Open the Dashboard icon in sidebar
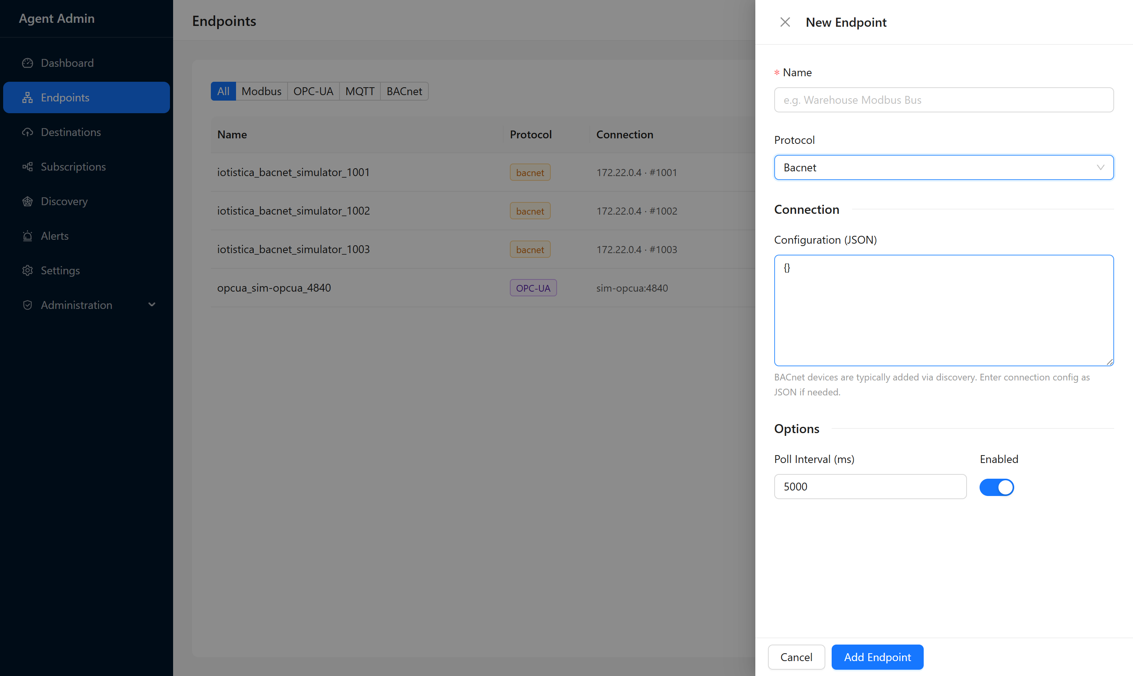The height and width of the screenshot is (676, 1133). tap(28, 63)
